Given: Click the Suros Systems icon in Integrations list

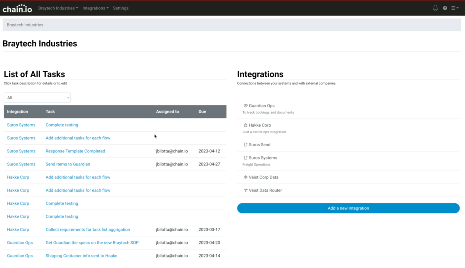Looking at the screenshot, I should (246, 158).
